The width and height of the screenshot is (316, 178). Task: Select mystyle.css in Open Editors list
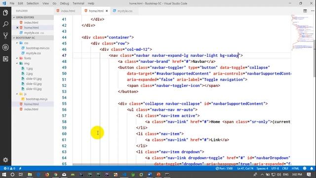[x=32, y=33]
